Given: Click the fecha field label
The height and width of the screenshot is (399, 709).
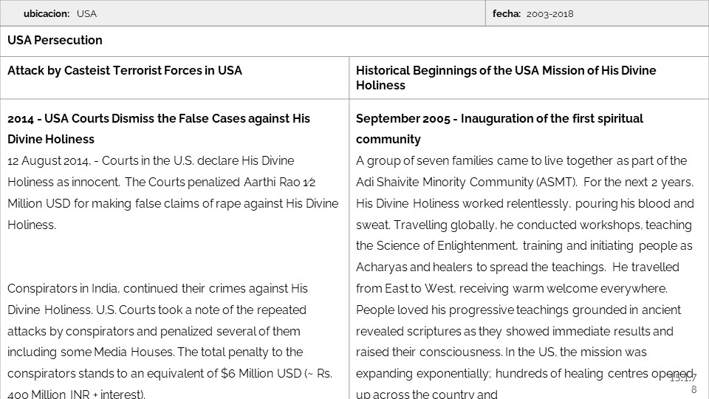Looking at the screenshot, I should point(506,14).
